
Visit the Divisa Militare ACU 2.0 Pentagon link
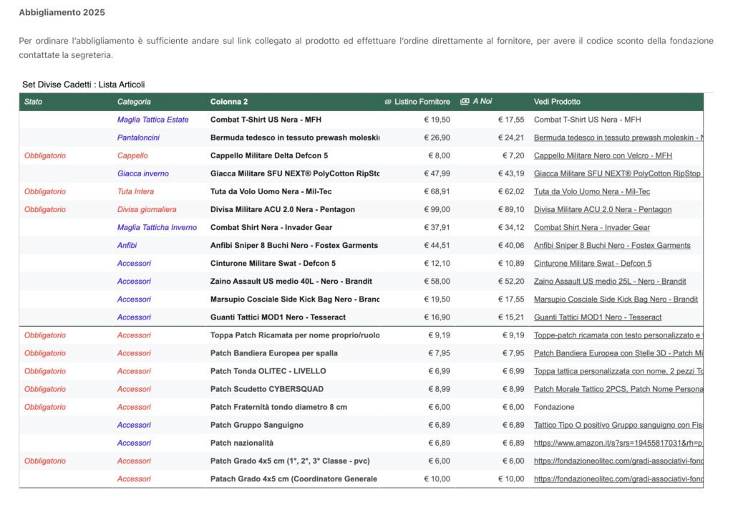(603, 209)
